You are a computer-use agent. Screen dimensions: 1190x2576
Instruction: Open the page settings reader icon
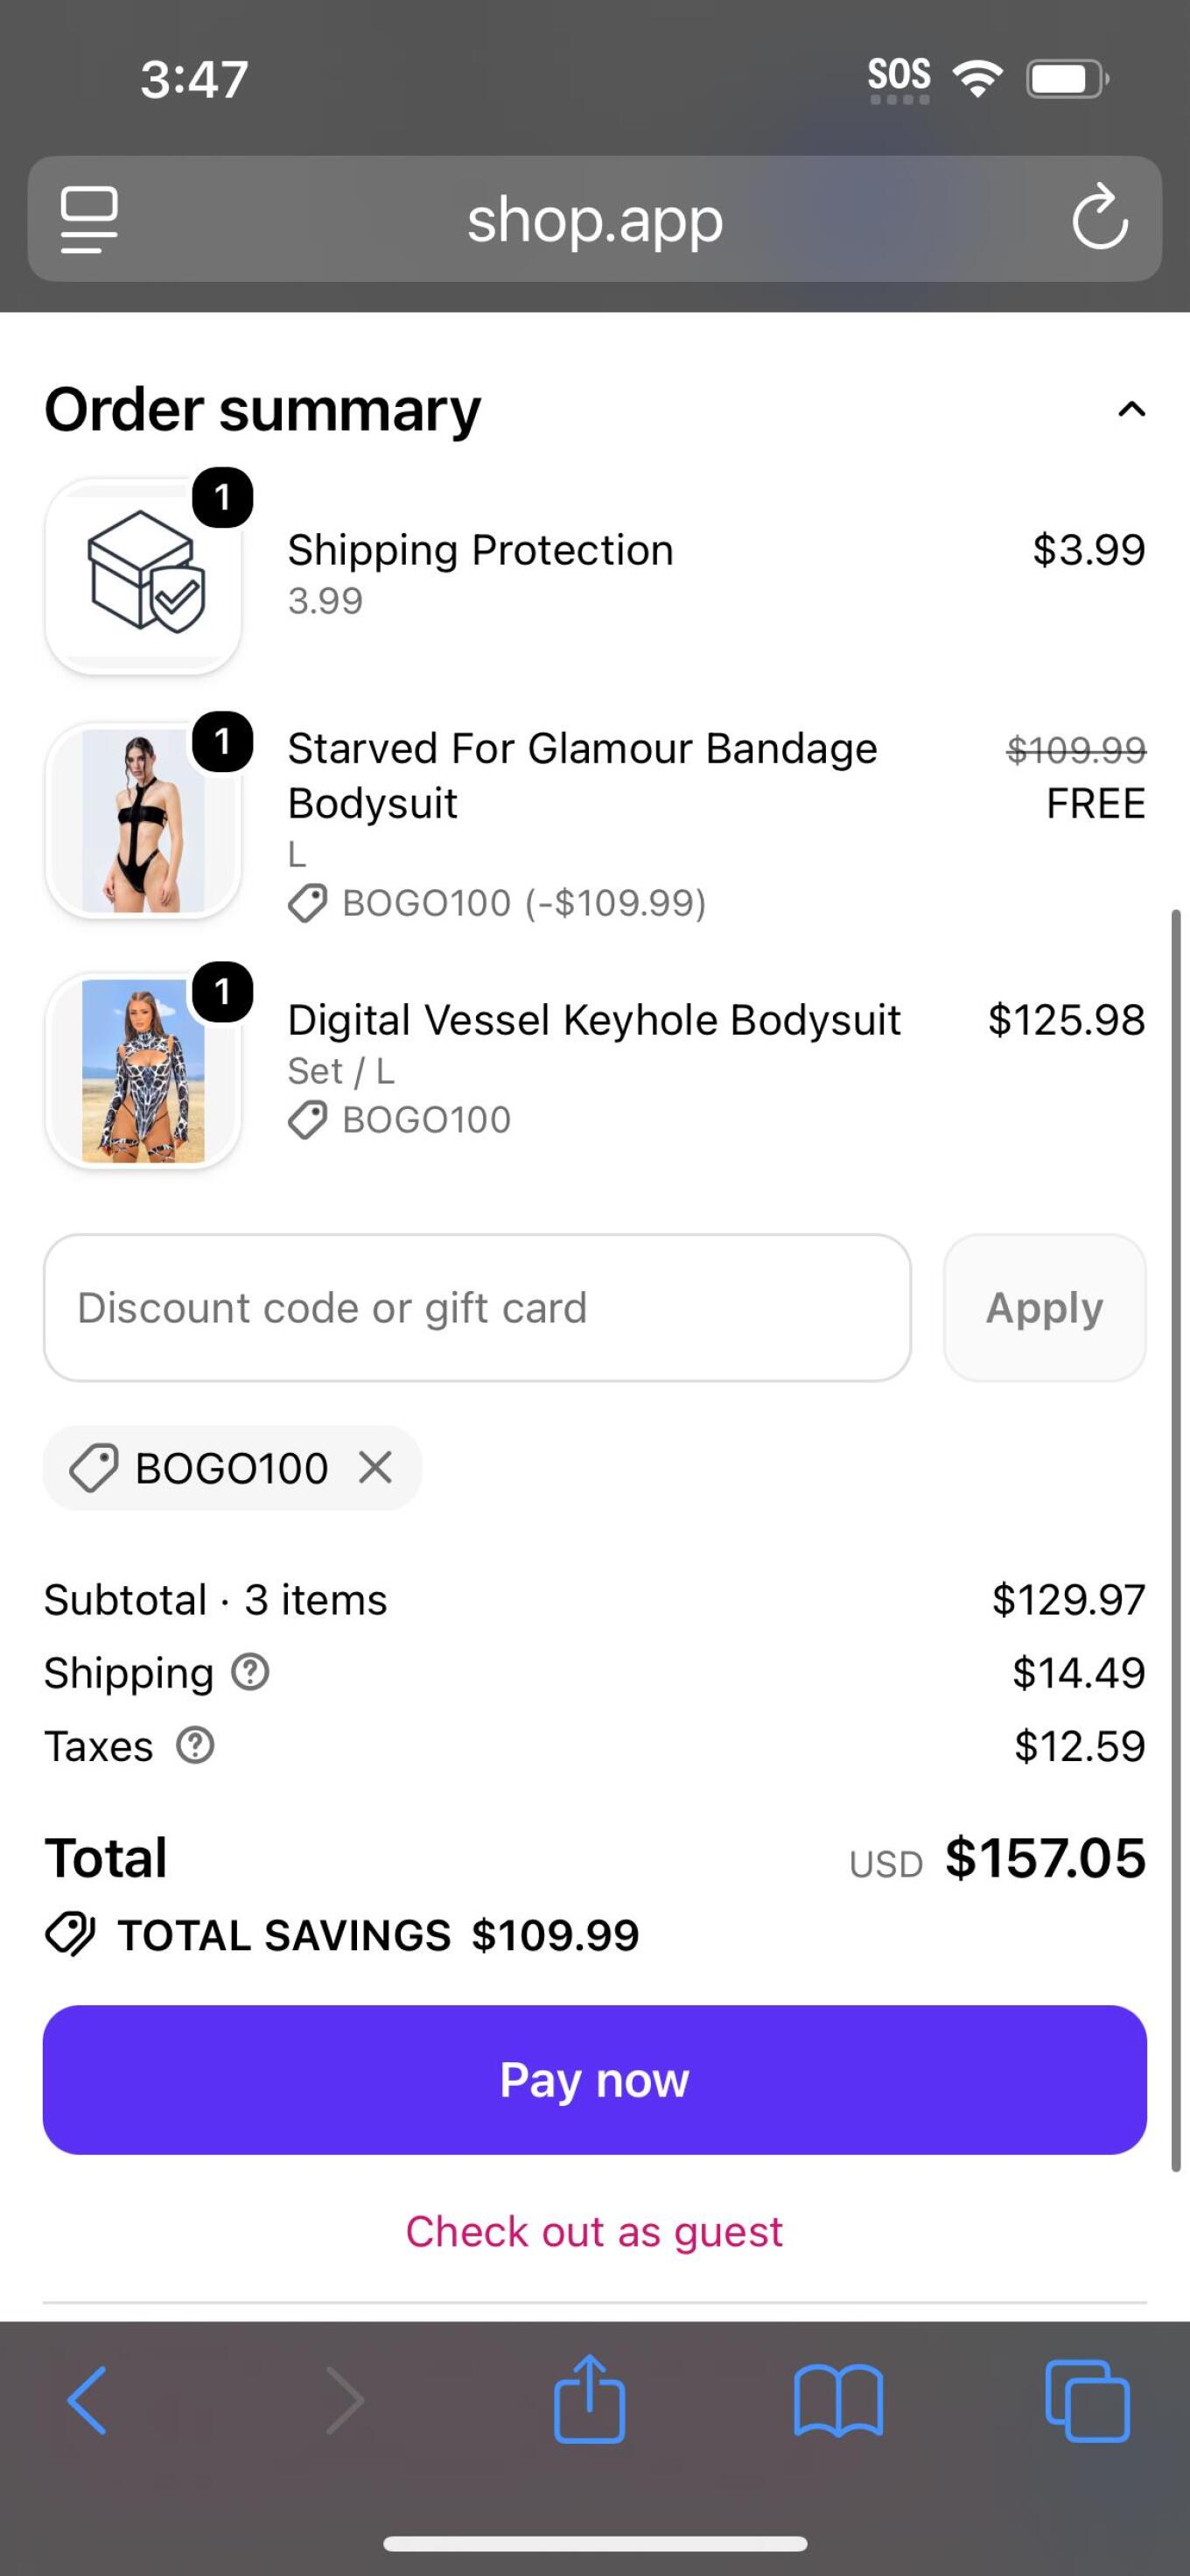(x=89, y=219)
